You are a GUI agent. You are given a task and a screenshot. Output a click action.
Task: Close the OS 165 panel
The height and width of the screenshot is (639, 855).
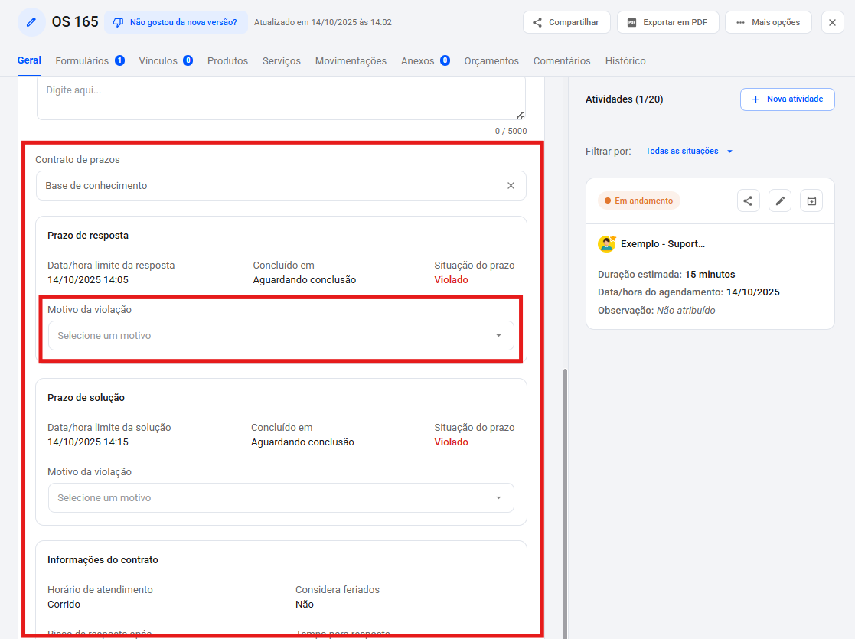click(832, 22)
